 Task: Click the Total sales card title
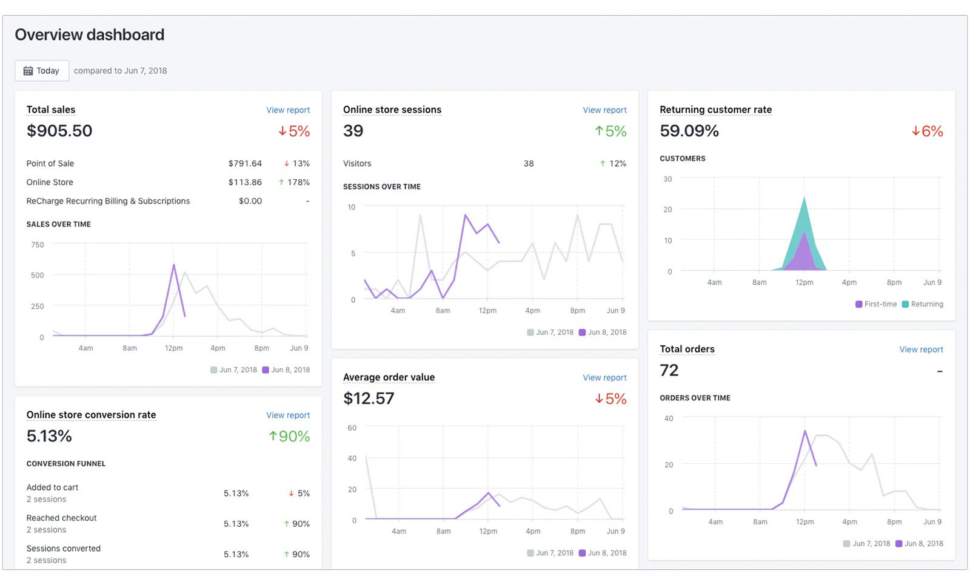pos(51,110)
